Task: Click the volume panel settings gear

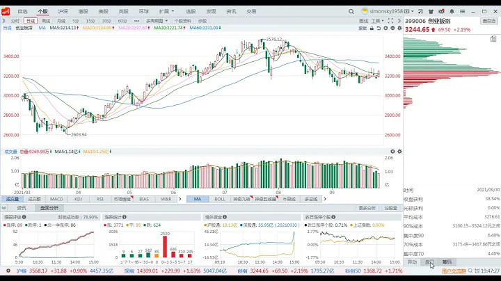Action: pyautogui.click(x=399, y=152)
